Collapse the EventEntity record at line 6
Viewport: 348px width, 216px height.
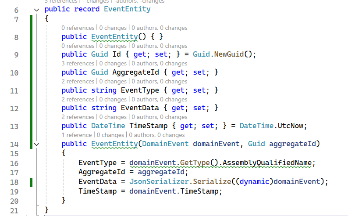click(37, 9)
